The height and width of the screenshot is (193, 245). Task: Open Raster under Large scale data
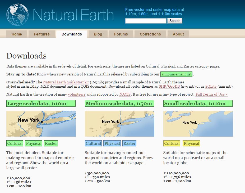(x=51, y=143)
